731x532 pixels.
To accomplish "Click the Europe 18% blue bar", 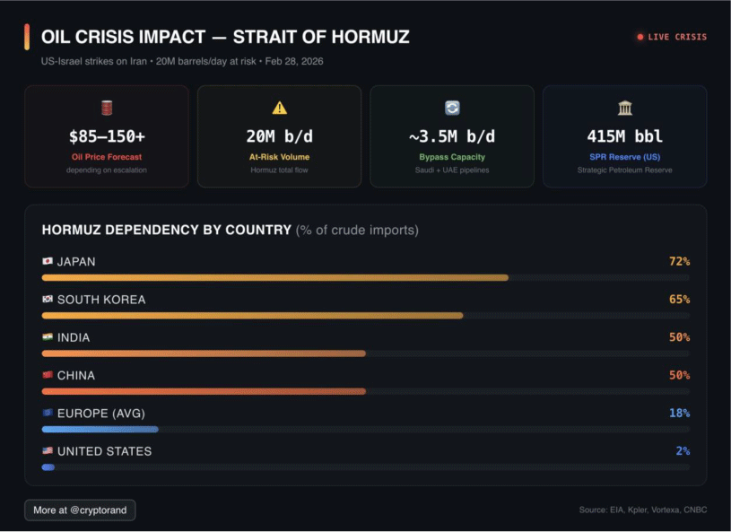I will [100, 430].
